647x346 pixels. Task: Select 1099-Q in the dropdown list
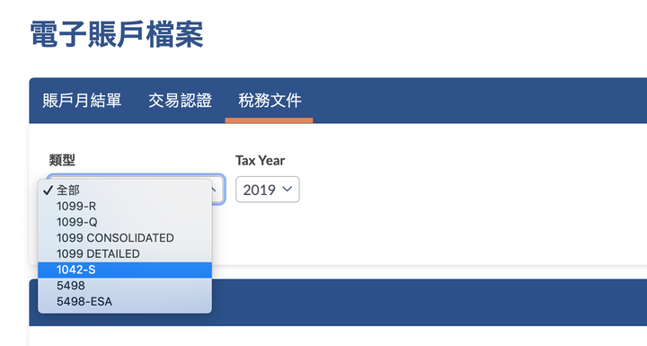coord(125,222)
